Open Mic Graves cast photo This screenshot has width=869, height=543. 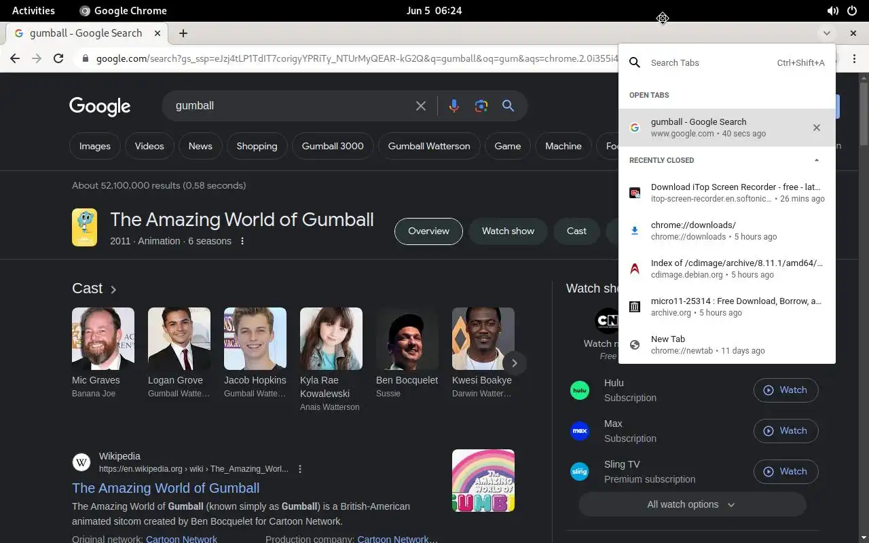pos(103,339)
